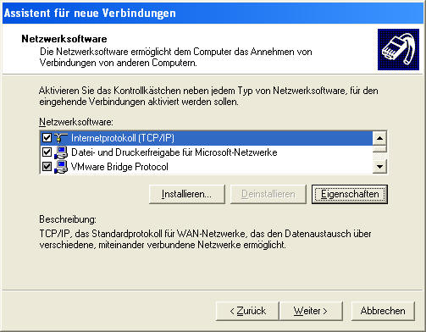Screen dimensions: 426x332
Task: Continue with the Weiter button
Action: (311, 311)
